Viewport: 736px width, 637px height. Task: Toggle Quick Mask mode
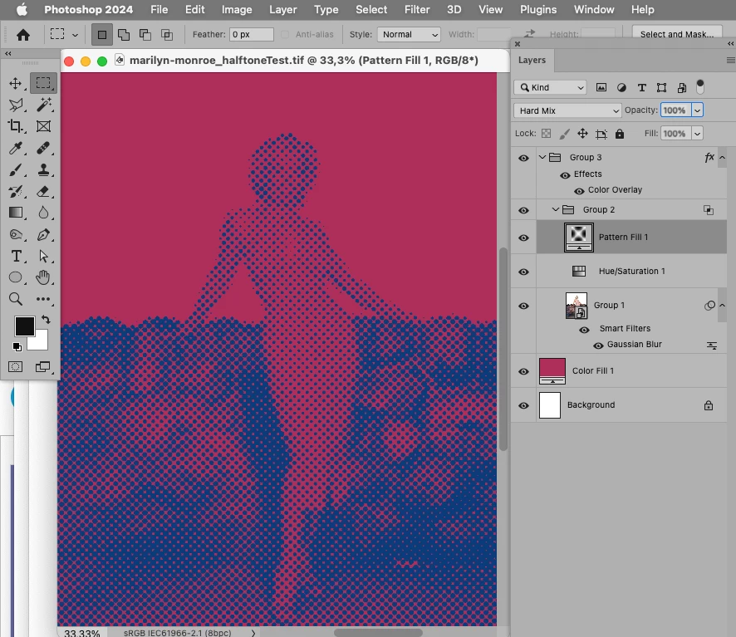tap(15, 367)
